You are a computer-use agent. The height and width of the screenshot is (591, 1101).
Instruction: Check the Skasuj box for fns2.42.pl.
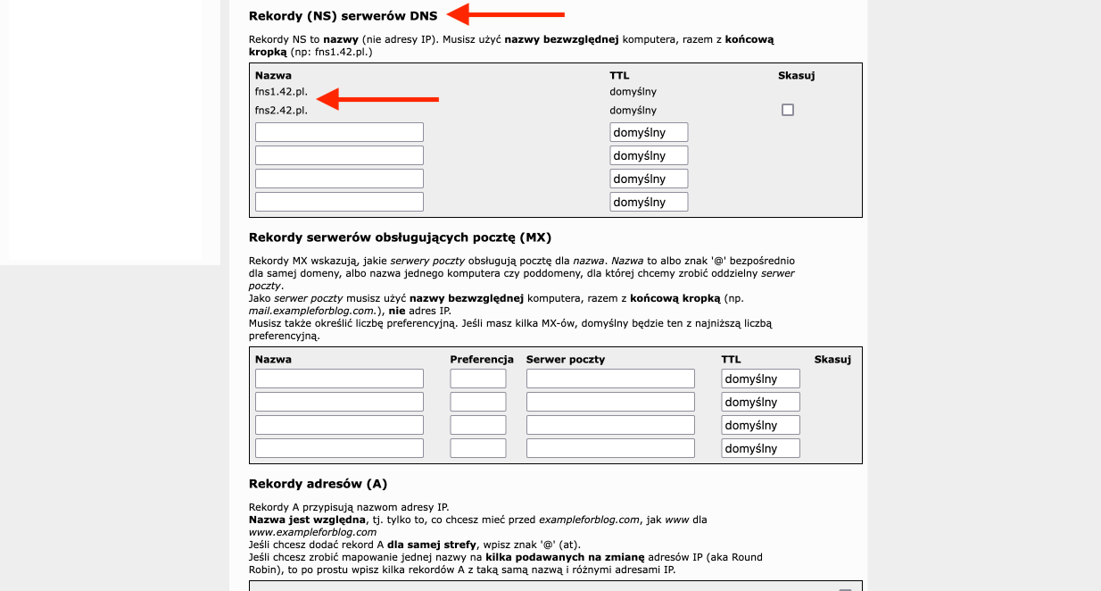click(787, 110)
